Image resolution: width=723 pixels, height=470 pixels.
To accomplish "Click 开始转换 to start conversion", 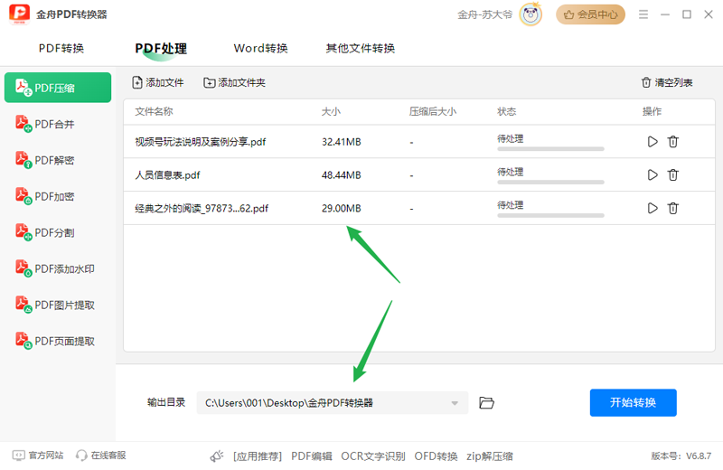I will tap(634, 402).
